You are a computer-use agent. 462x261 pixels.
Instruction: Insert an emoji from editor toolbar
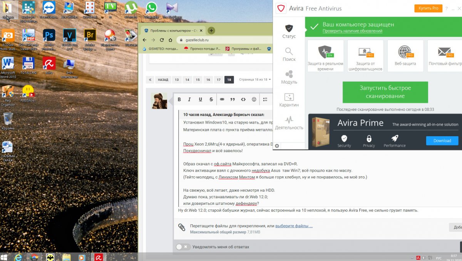pos(254,99)
